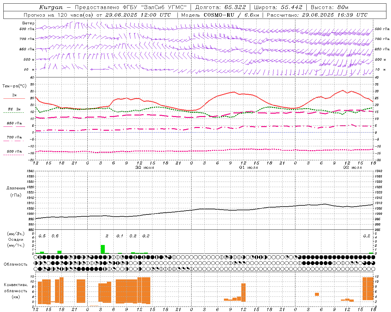Click the 'Конвективн.' convective cloud label
This screenshot has height=312, width=391.
pos(16,285)
